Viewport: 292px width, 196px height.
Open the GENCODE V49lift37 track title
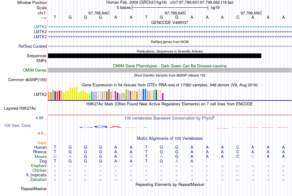pos(170,22)
